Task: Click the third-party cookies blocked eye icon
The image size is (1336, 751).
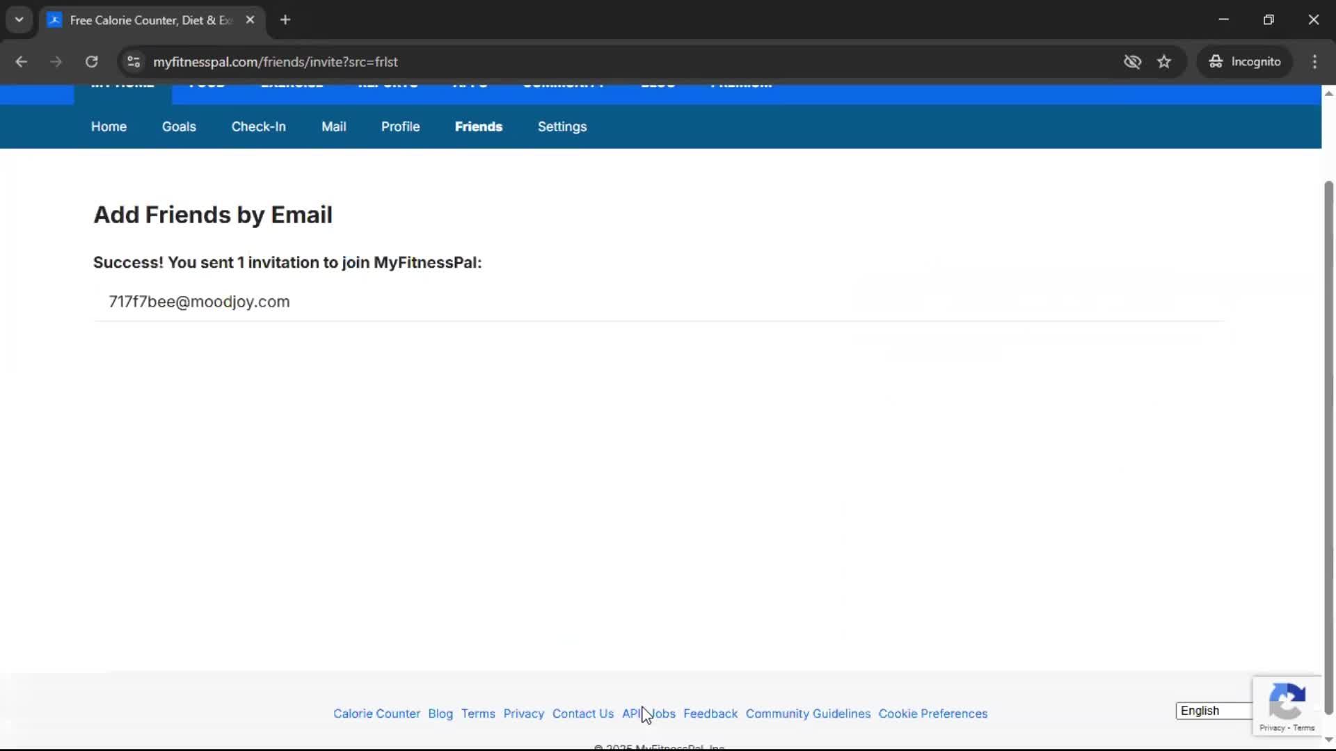Action: tap(1132, 62)
